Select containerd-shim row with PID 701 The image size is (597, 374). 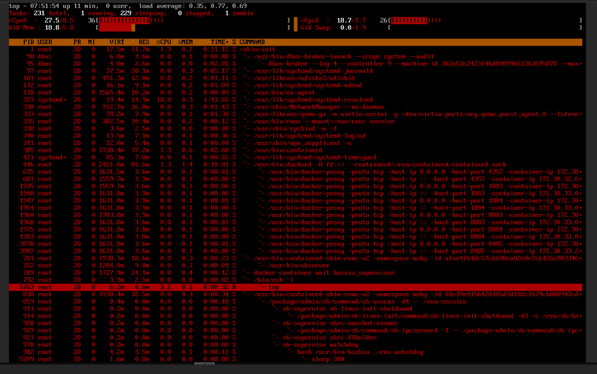296,258
